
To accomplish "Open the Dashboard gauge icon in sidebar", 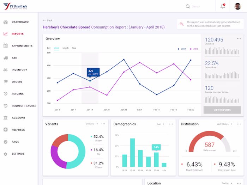I will 6,22.
